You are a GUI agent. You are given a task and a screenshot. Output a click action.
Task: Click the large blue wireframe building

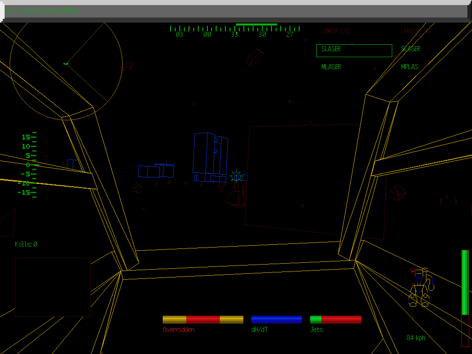click(x=211, y=157)
